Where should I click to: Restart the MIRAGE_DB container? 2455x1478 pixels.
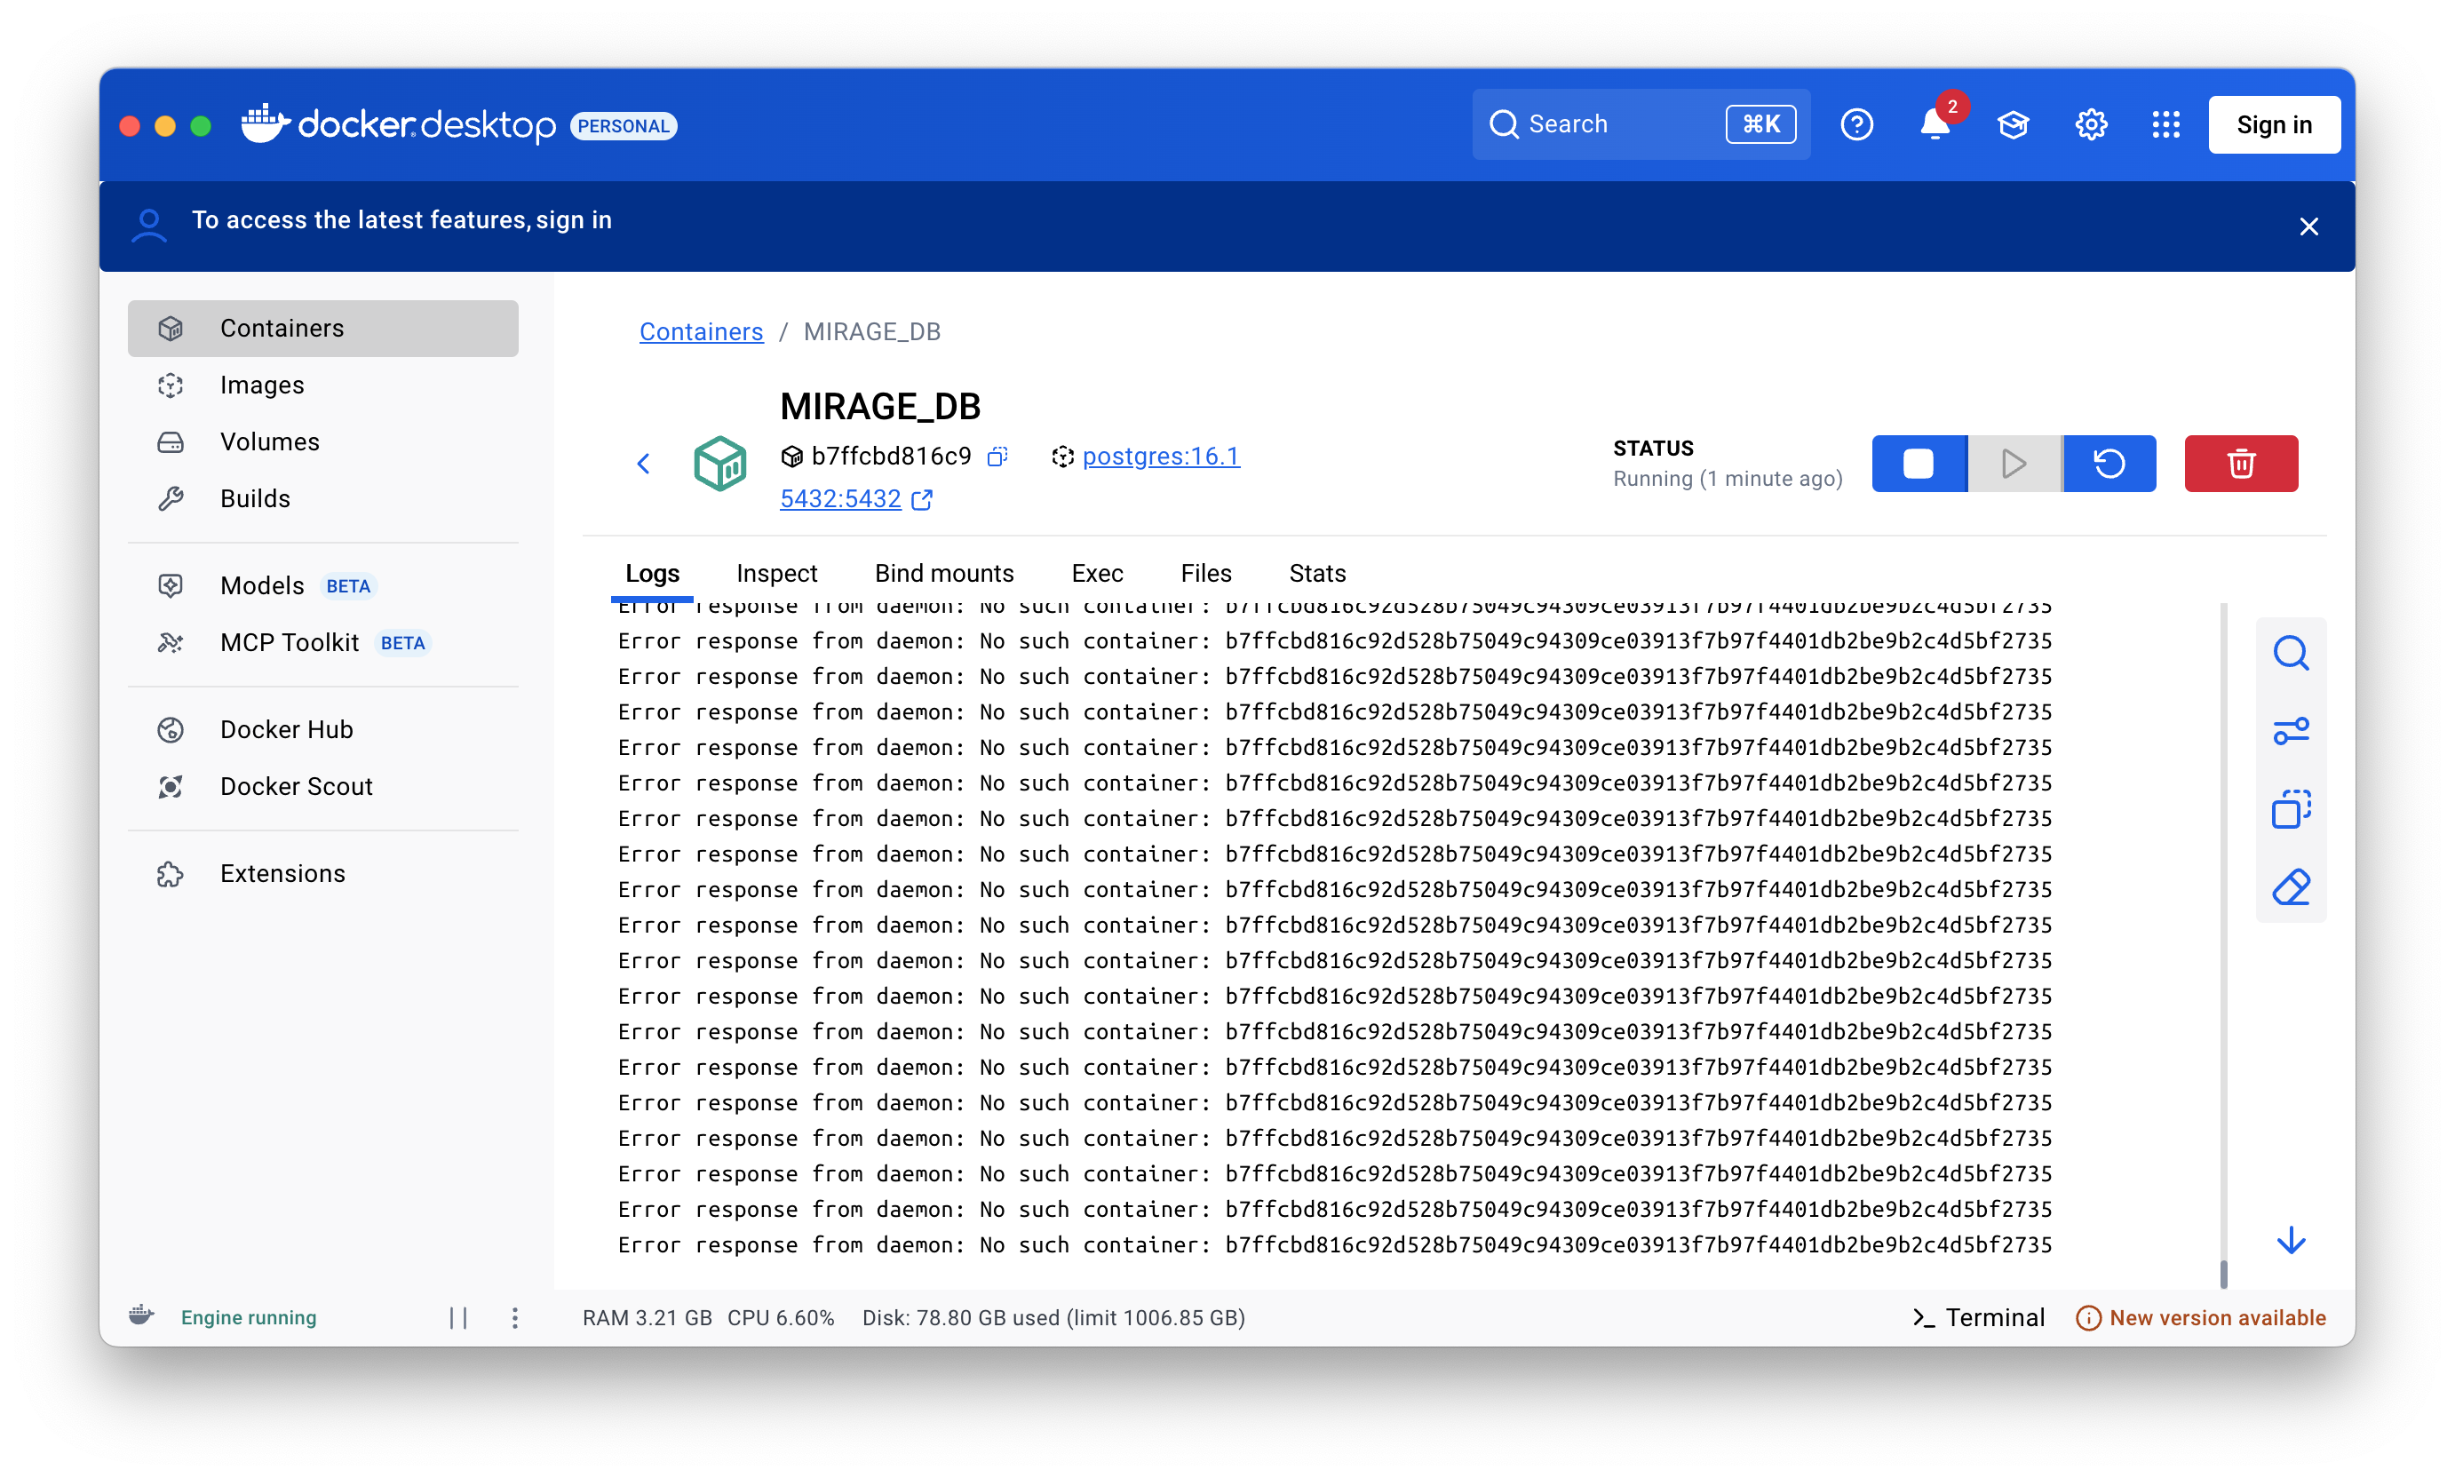point(2109,463)
